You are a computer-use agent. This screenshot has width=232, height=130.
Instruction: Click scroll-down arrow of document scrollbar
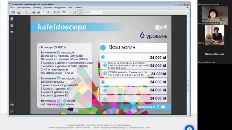click(x=188, y=114)
